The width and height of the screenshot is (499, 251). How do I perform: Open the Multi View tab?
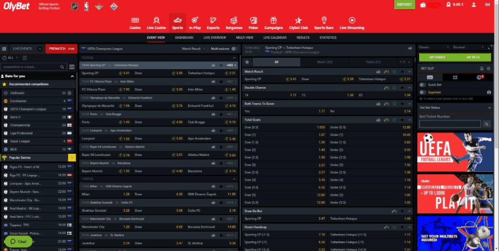click(x=244, y=37)
